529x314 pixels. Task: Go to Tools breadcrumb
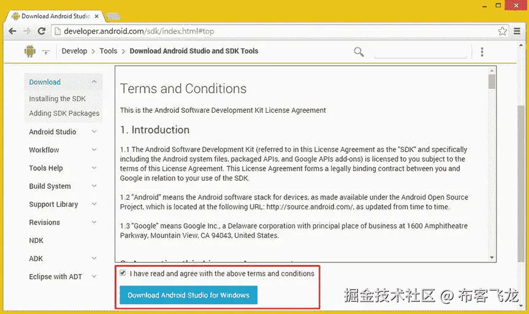coord(108,51)
